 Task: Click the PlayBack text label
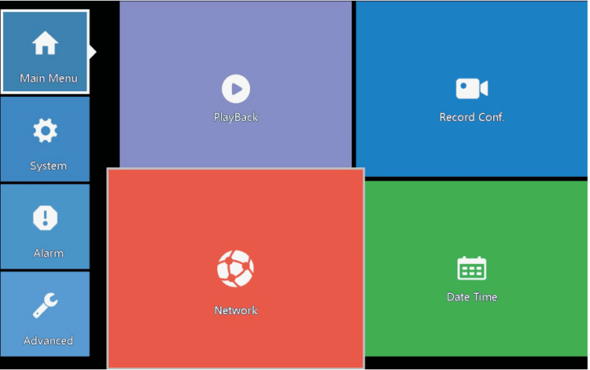pos(235,117)
